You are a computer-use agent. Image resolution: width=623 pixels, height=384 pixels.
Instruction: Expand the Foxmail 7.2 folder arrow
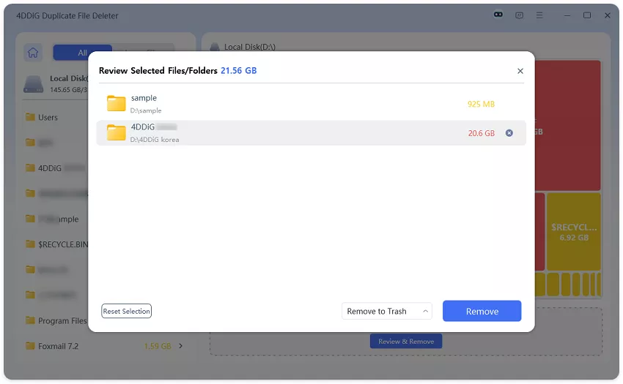pos(181,346)
